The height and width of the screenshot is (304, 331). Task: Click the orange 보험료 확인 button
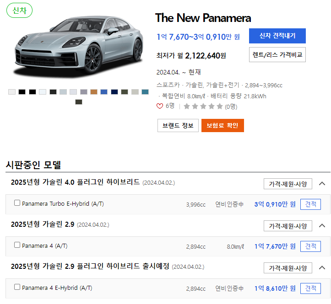(222, 125)
